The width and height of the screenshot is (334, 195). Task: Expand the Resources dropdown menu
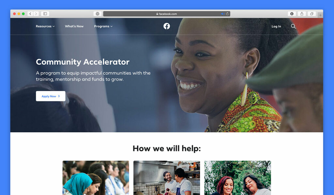[x=45, y=26]
